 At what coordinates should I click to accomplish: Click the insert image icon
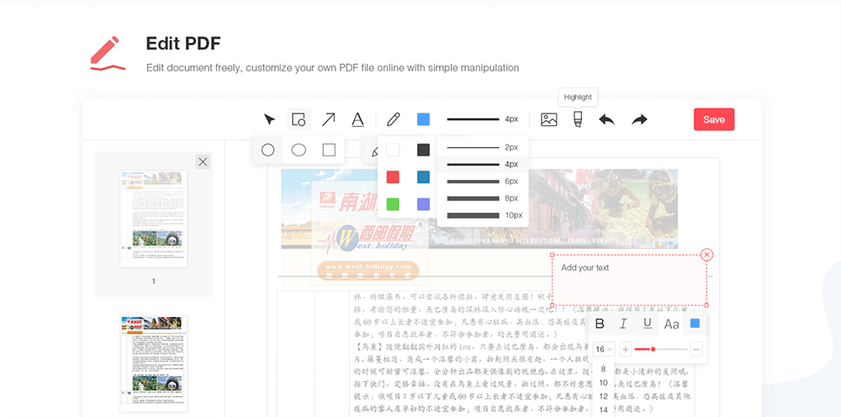click(548, 119)
